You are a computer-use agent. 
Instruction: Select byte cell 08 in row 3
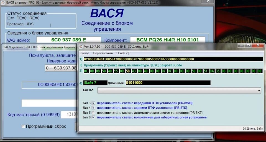click(98, 71)
